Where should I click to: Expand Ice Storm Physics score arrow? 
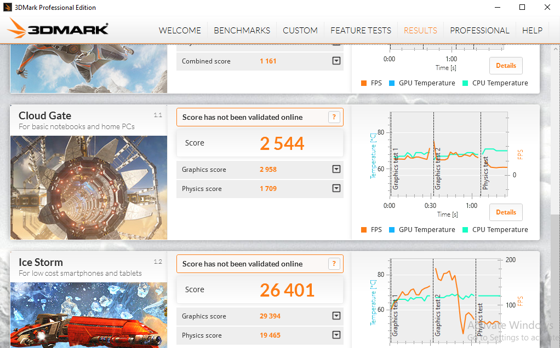point(336,335)
